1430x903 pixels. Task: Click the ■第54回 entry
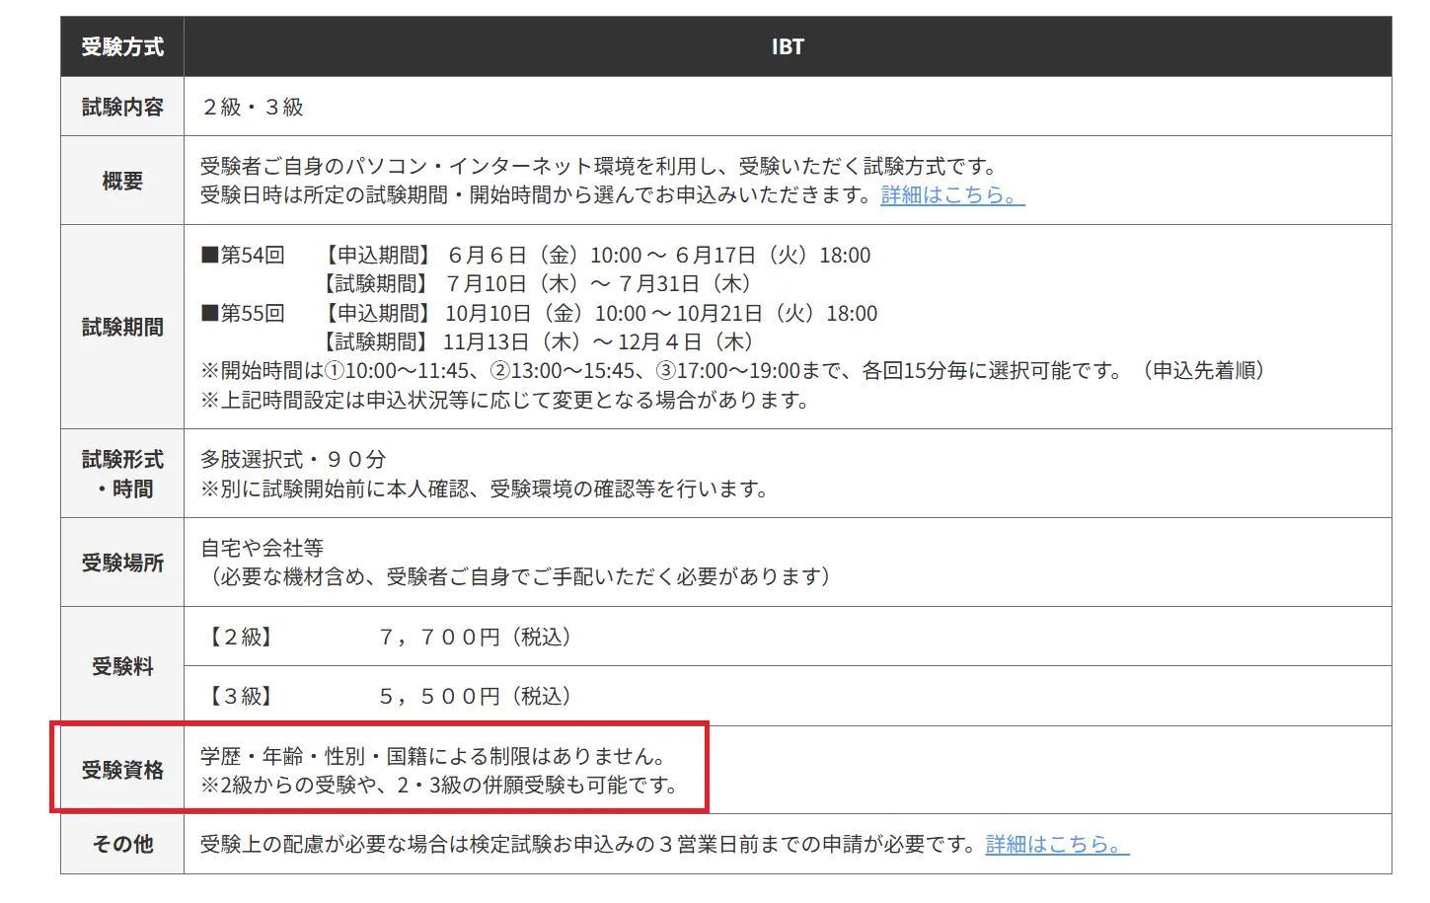tap(243, 256)
